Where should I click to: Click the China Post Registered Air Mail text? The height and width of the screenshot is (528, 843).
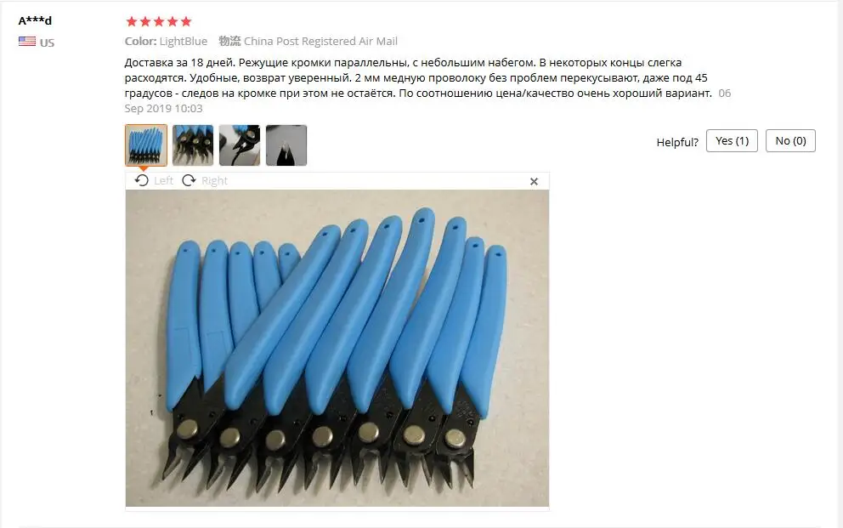pyautogui.click(x=320, y=41)
